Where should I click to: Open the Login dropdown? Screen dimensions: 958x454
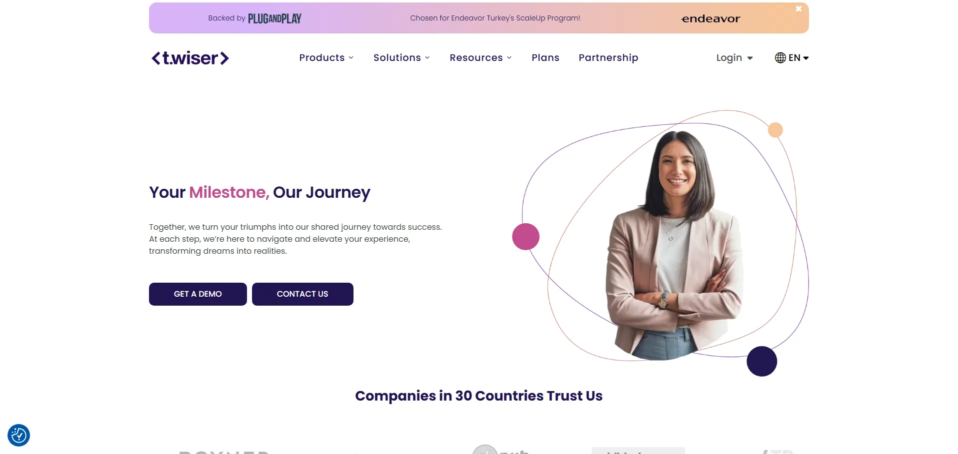click(x=734, y=58)
